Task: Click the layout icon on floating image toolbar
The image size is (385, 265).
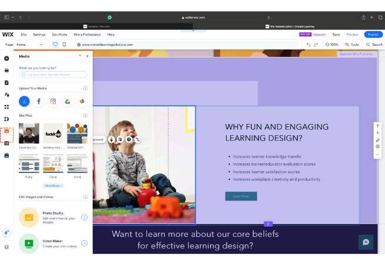Action: [x=120, y=139]
